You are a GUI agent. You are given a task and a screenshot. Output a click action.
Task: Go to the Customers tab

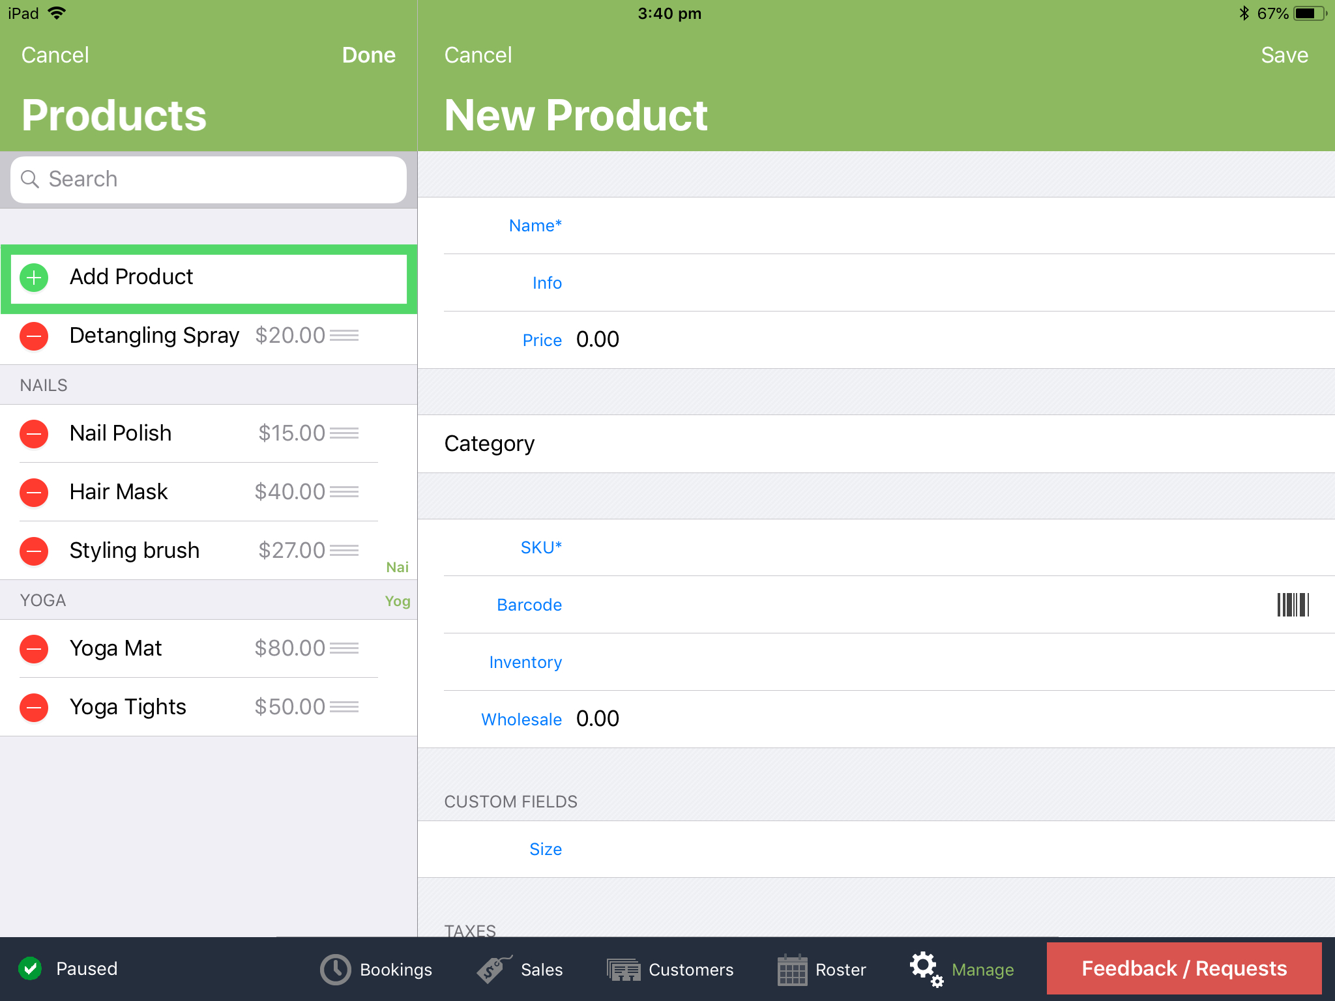(670, 970)
